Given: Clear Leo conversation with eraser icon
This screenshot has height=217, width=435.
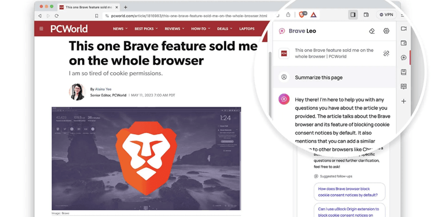Looking at the screenshot, I should tap(372, 31).
